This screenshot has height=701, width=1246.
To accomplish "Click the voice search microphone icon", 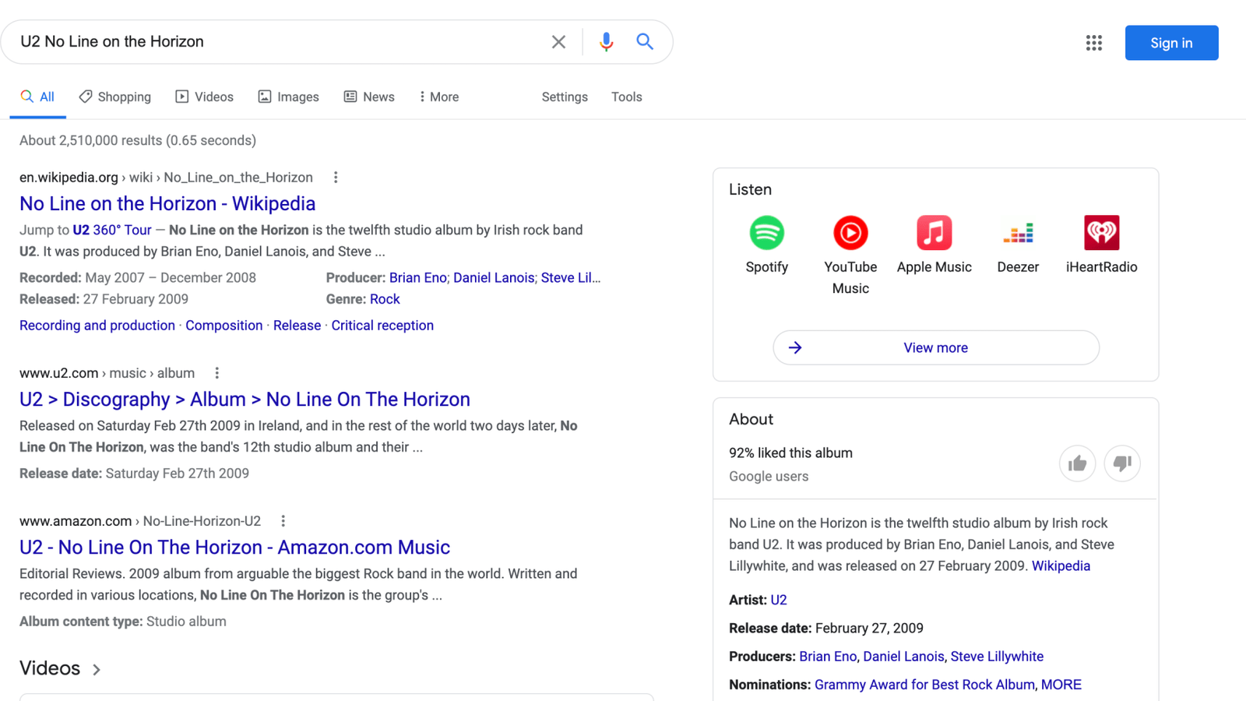I will coord(606,42).
